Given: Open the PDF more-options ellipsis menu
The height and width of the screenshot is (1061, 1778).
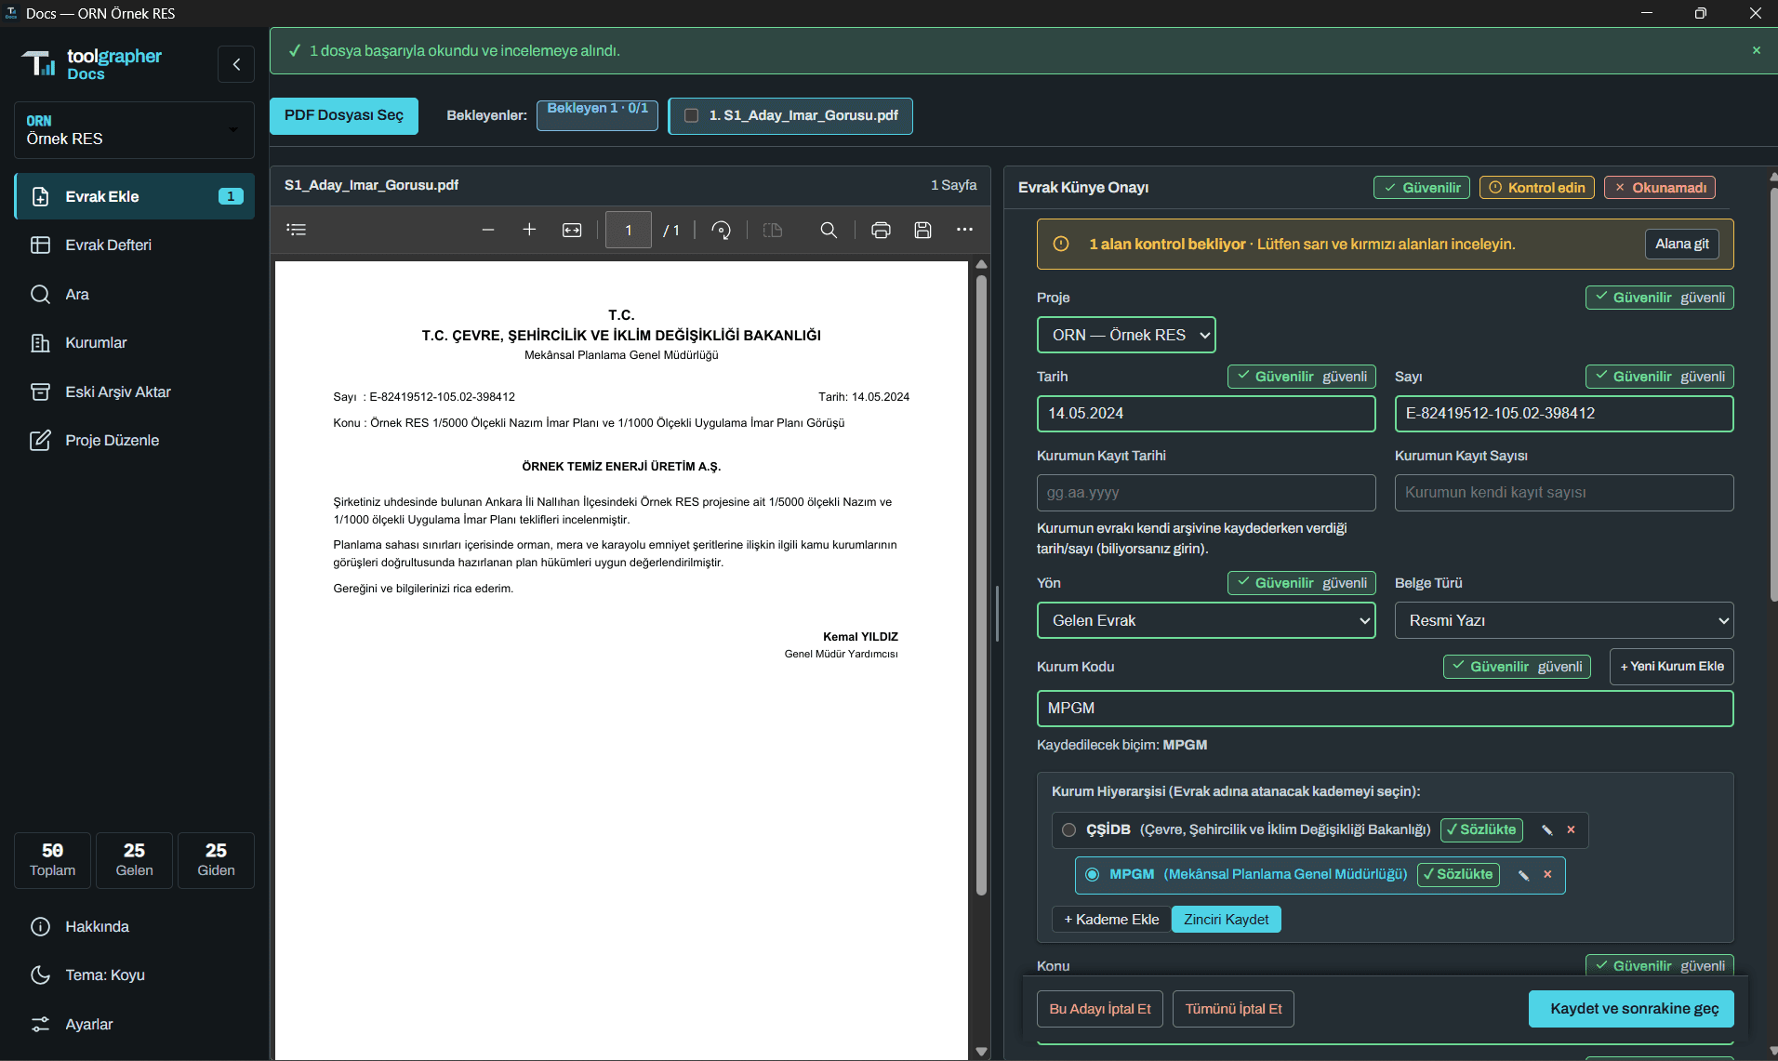Looking at the screenshot, I should click(x=964, y=230).
